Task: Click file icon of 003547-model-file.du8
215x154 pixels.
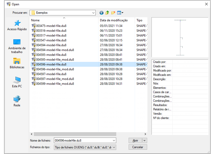Action: (x=34, y=40)
